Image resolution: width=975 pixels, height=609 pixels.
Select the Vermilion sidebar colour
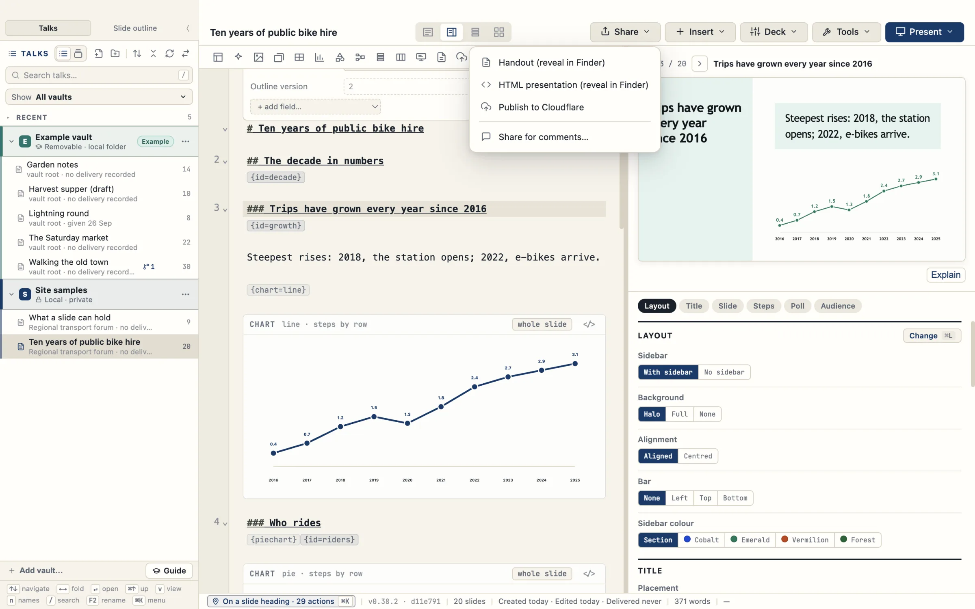pos(805,540)
